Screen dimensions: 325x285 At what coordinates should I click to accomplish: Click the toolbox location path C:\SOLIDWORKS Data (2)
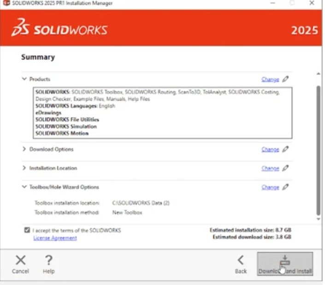(141, 203)
